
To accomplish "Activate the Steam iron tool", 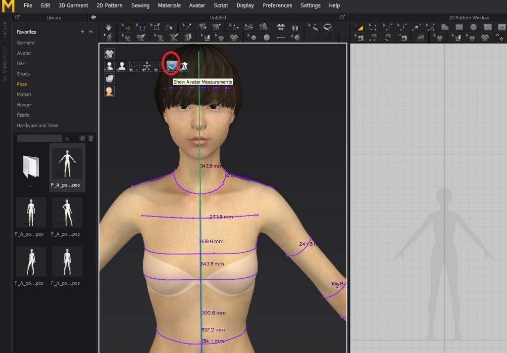I will pyautogui.click(x=420, y=38).
